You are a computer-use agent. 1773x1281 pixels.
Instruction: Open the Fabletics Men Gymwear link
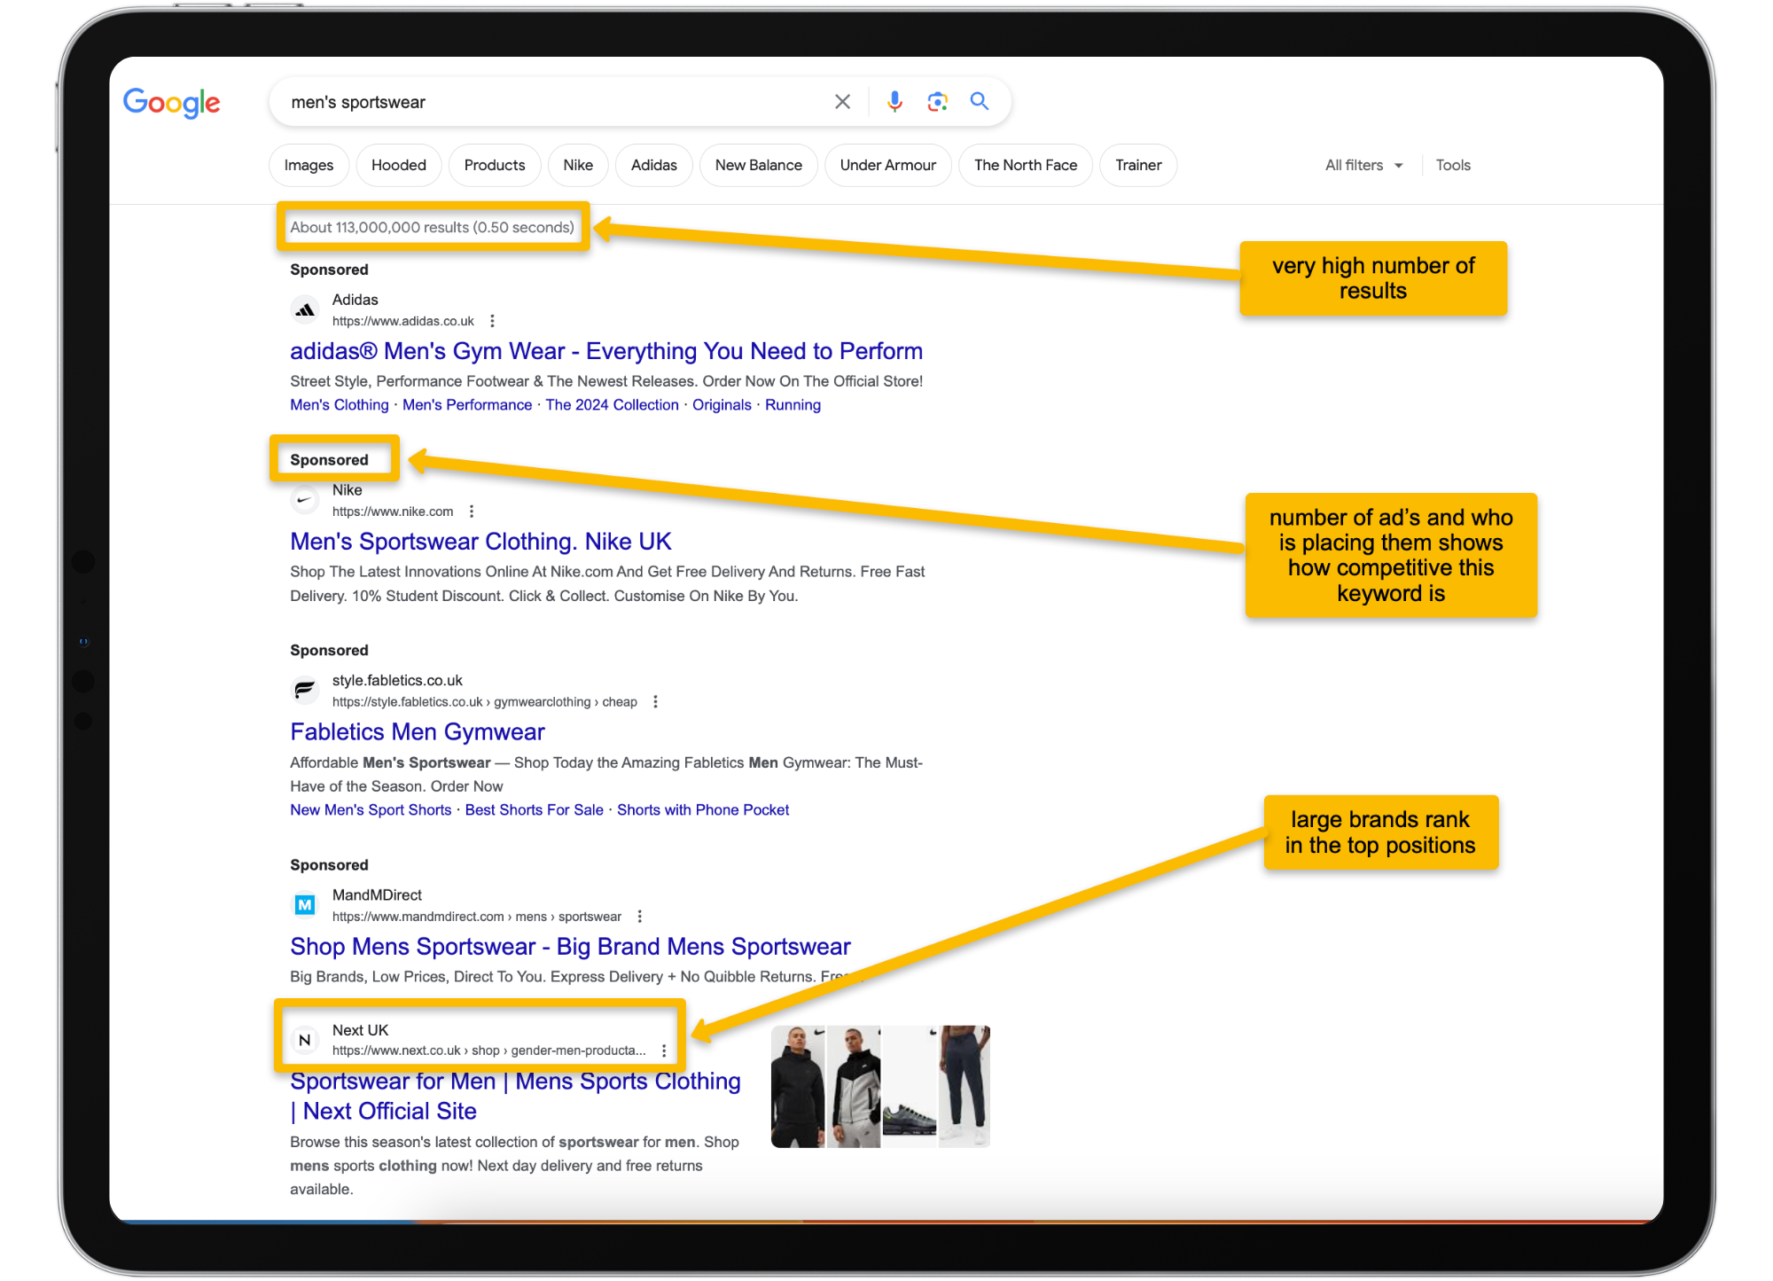pyautogui.click(x=418, y=732)
